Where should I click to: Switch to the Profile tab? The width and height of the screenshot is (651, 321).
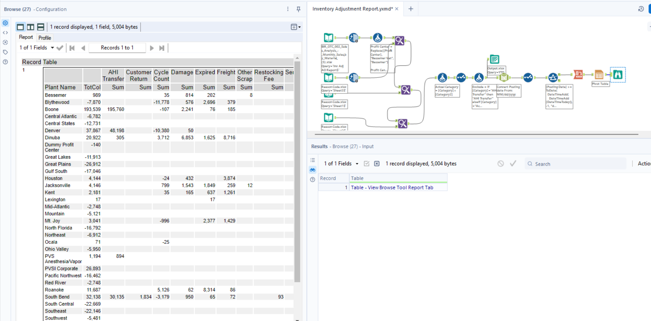click(x=45, y=38)
